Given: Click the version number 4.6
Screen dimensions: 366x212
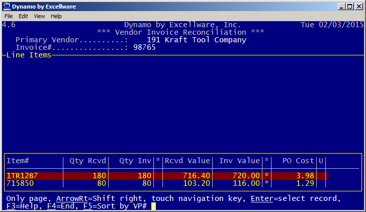Looking at the screenshot, I should pos(9,25).
